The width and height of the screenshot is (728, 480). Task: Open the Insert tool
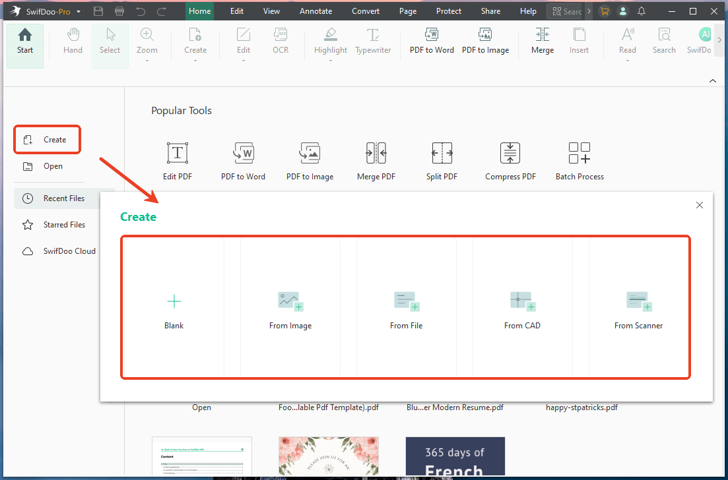[x=579, y=42]
